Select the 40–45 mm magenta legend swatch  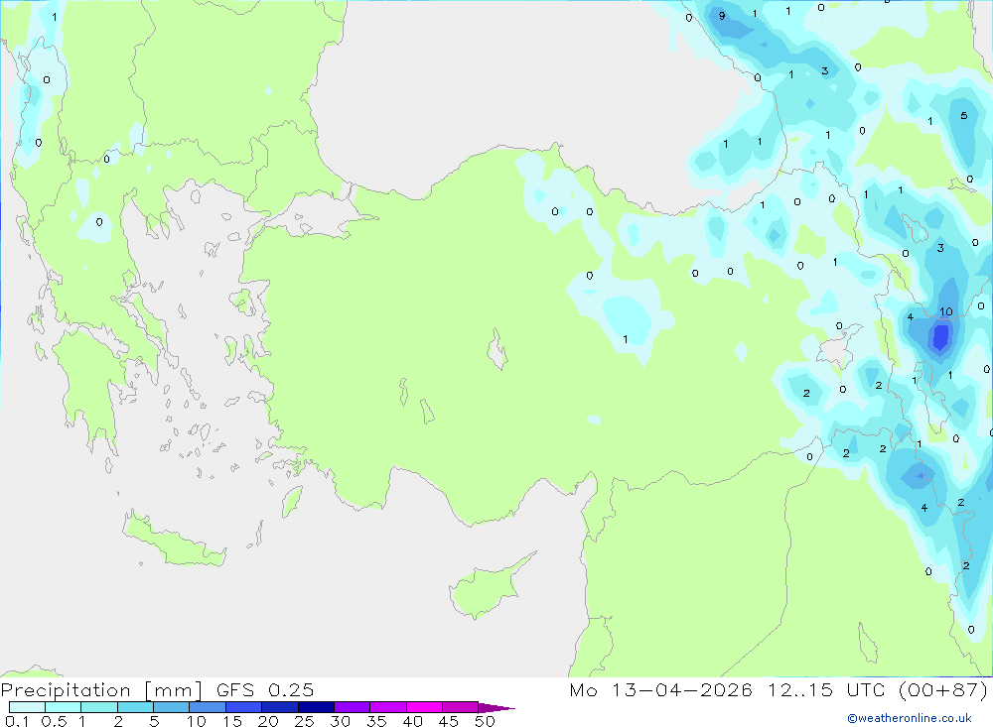click(x=424, y=707)
